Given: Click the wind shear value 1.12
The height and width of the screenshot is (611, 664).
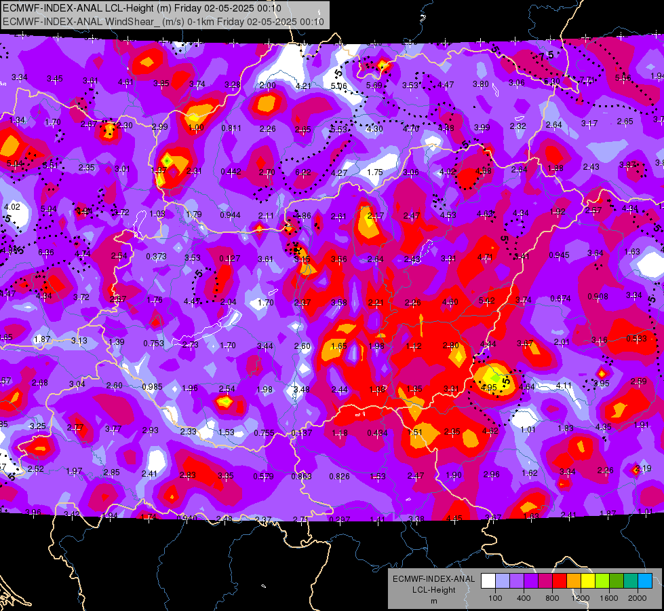Looking at the screenshot, I should pos(413,346).
